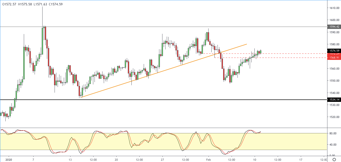Click the 1594.42 price label
The width and height of the screenshot is (341, 162).
pyautogui.click(x=334, y=27)
